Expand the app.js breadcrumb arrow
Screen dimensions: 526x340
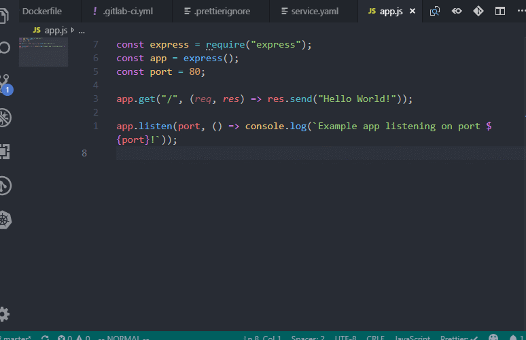pyautogui.click(x=73, y=30)
